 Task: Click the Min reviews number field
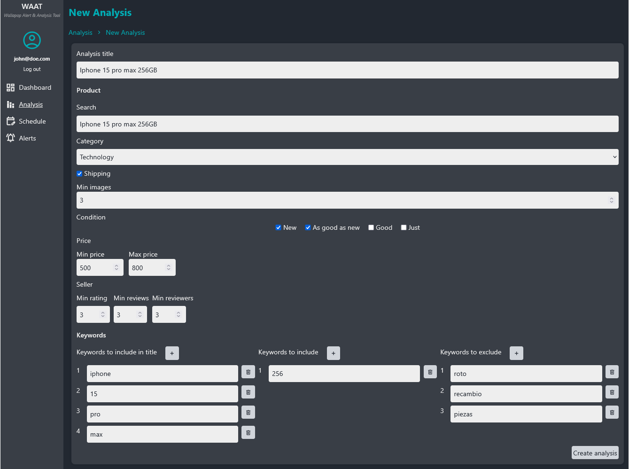click(130, 314)
